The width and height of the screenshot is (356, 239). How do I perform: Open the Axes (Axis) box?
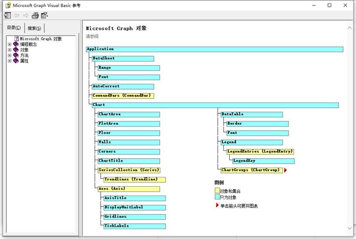[x=129, y=189]
